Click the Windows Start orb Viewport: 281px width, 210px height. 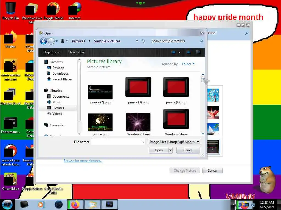[x=7, y=205]
